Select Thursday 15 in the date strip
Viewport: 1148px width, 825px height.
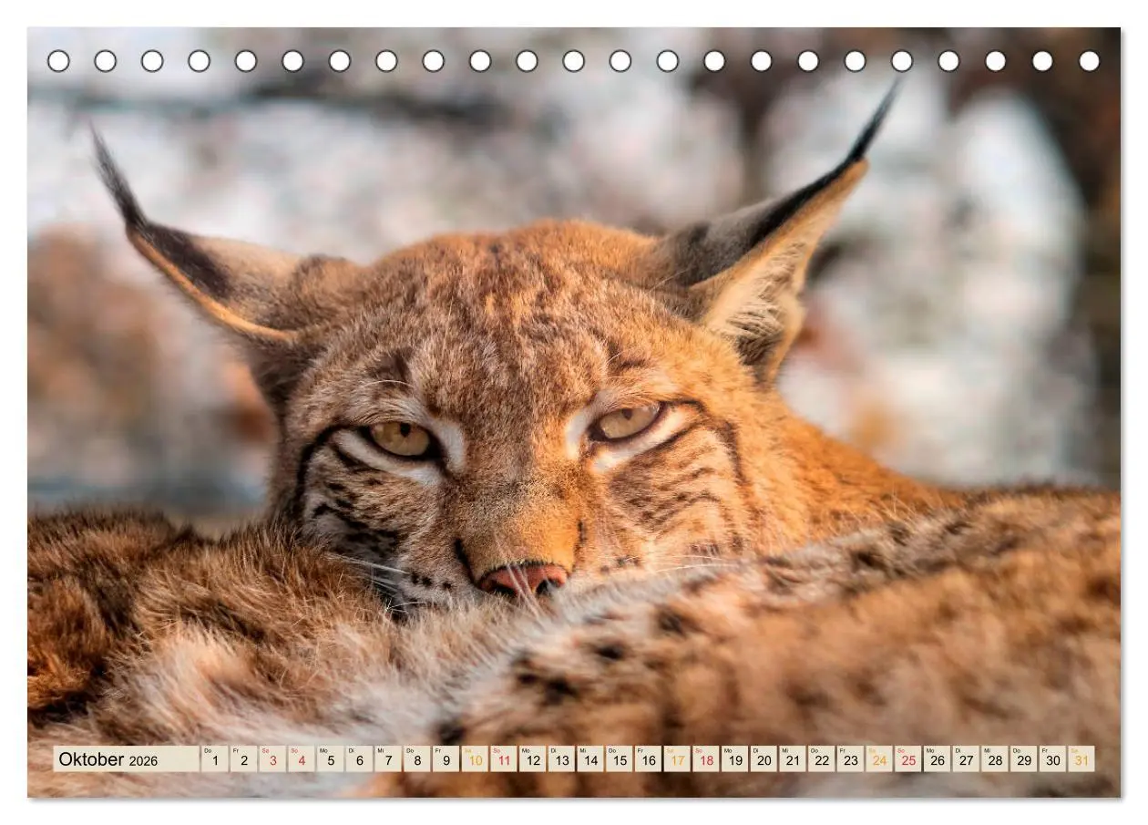(x=620, y=758)
